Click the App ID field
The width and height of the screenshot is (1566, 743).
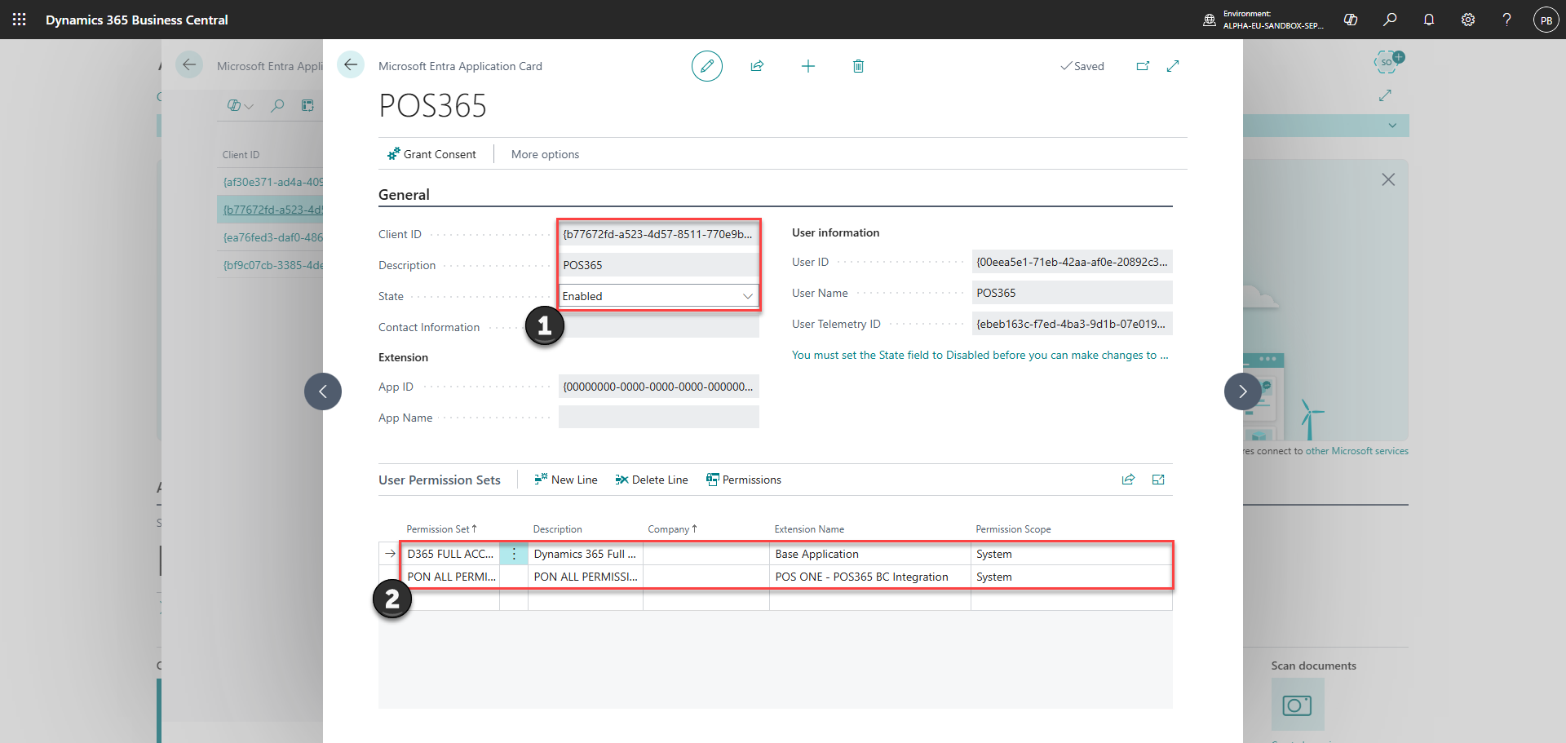[659, 387]
